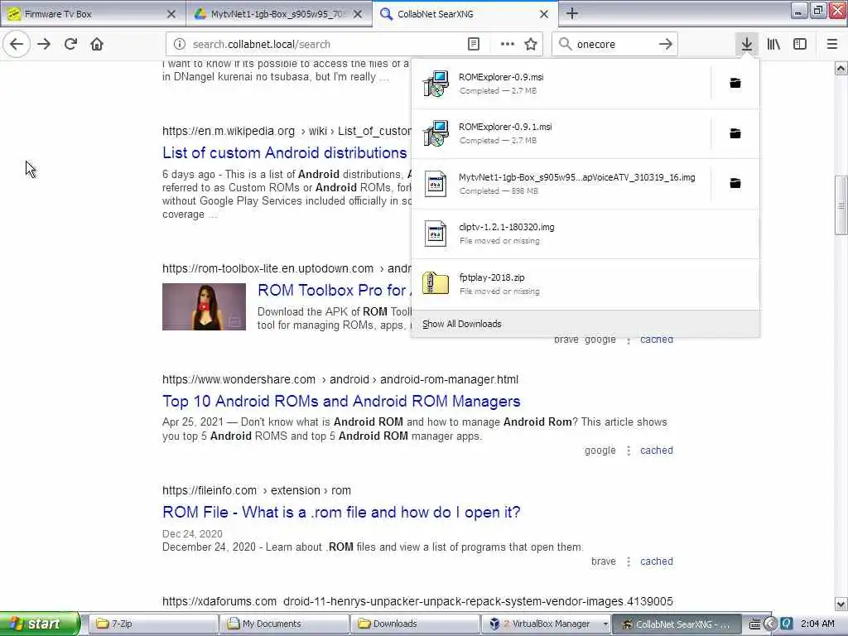Open List of custom Android distributions result

(285, 153)
